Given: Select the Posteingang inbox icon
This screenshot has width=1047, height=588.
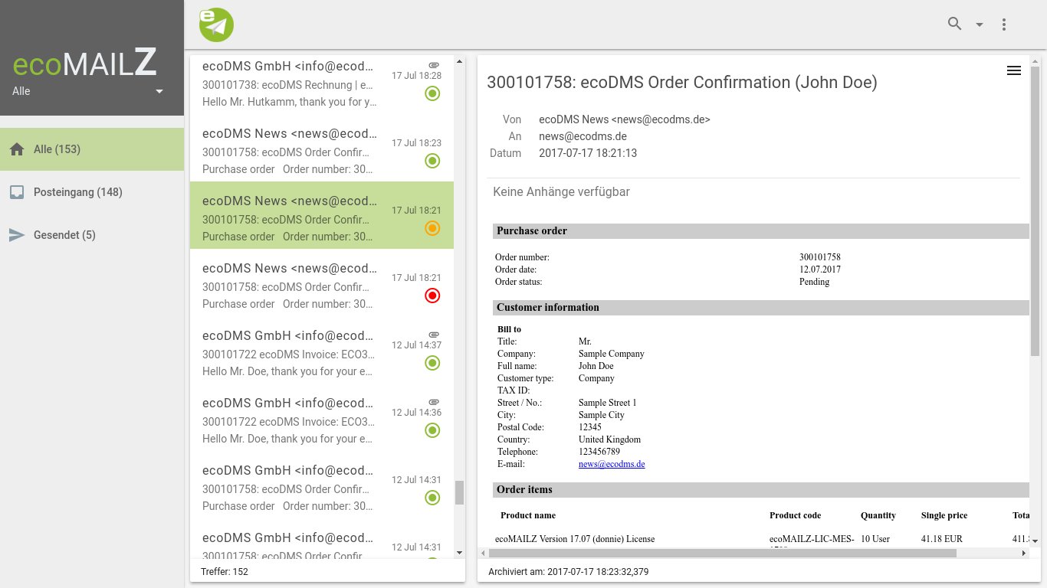Looking at the screenshot, I should coord(17,192).
